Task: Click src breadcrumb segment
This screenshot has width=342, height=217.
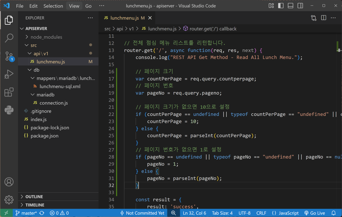Action: point(107,29)
